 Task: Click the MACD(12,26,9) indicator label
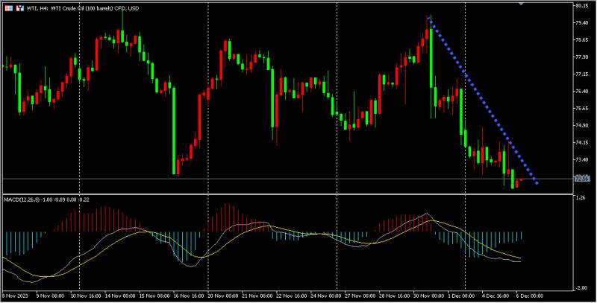(x=46, y=200)
